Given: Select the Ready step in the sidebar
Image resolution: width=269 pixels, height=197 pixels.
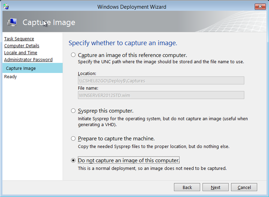Looking at the screenshot, I should point(10,76).
